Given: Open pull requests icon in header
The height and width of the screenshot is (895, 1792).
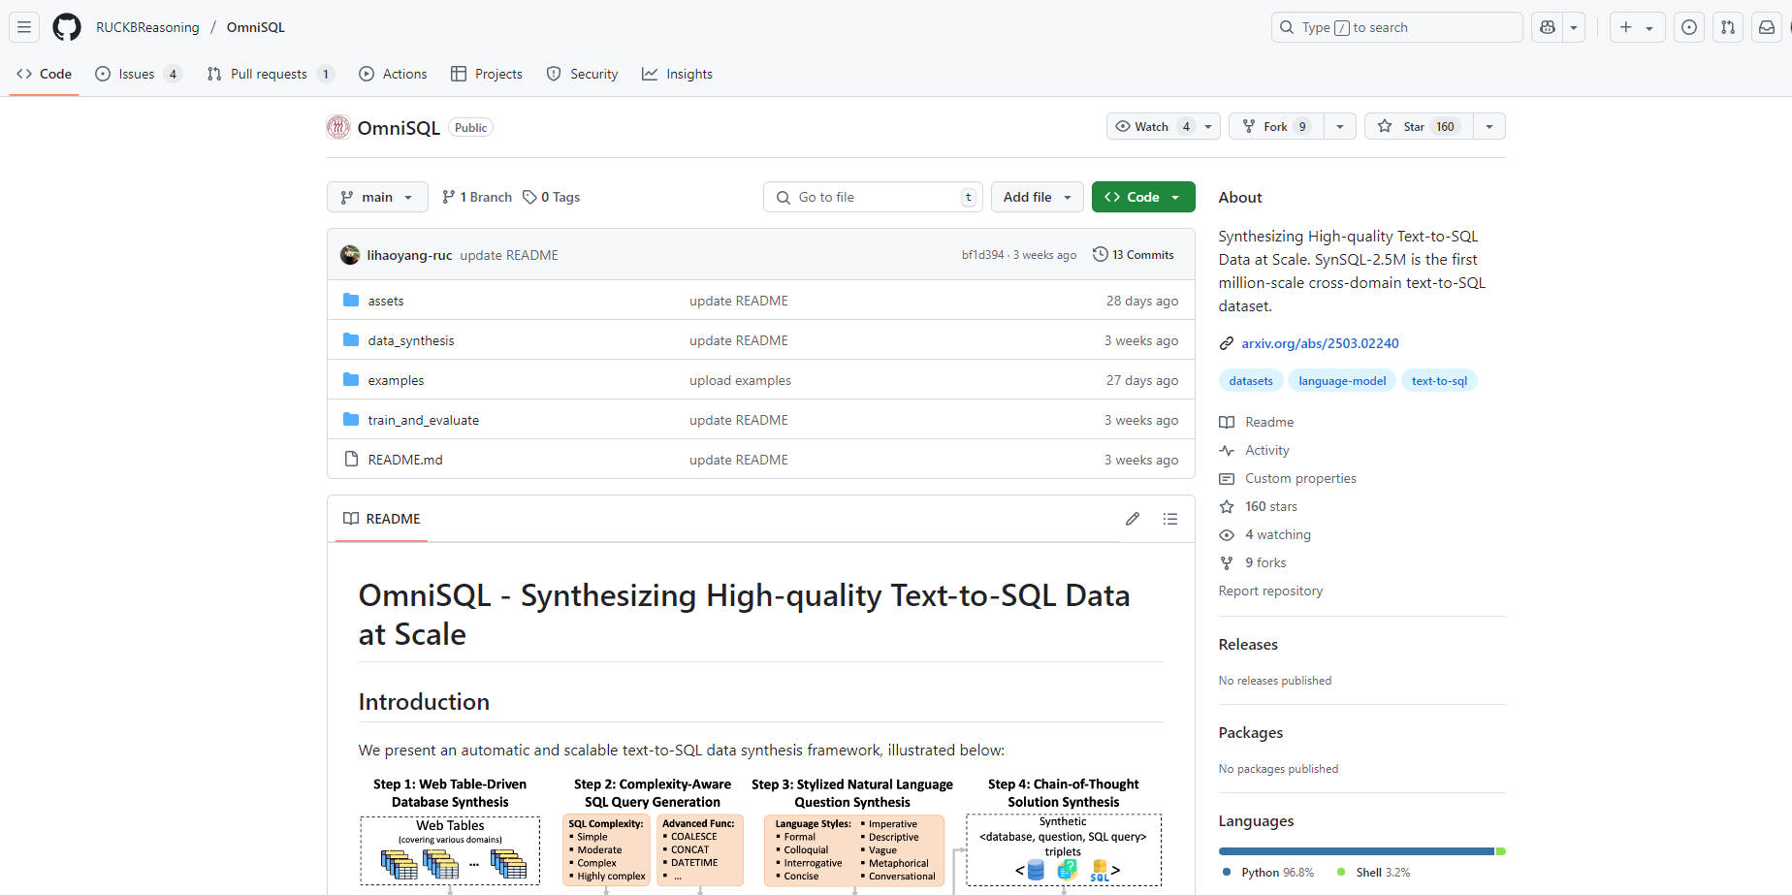Looking at the screenshot, I should click(x=1728, y=27).
